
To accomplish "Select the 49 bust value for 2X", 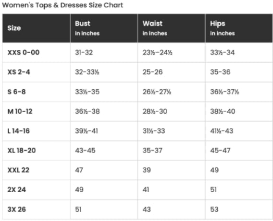I will [x=79, y=189].
